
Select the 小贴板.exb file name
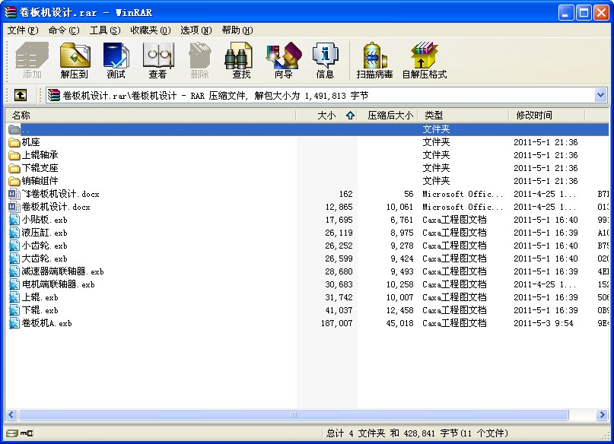point(45,220)
